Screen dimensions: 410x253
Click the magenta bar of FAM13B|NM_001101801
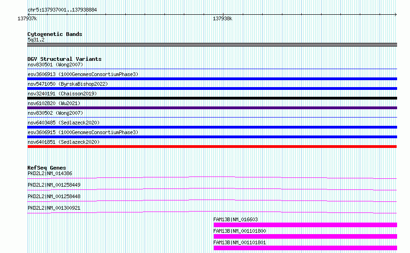click(305, 248)
